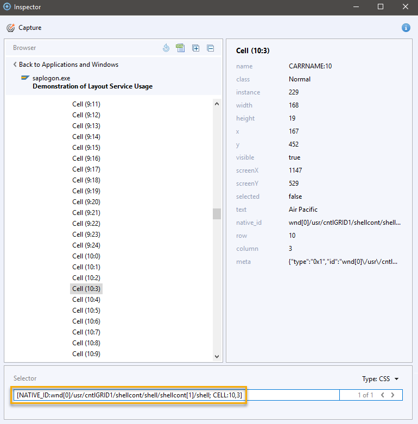Select tree item Cell (10:9)

86,353
